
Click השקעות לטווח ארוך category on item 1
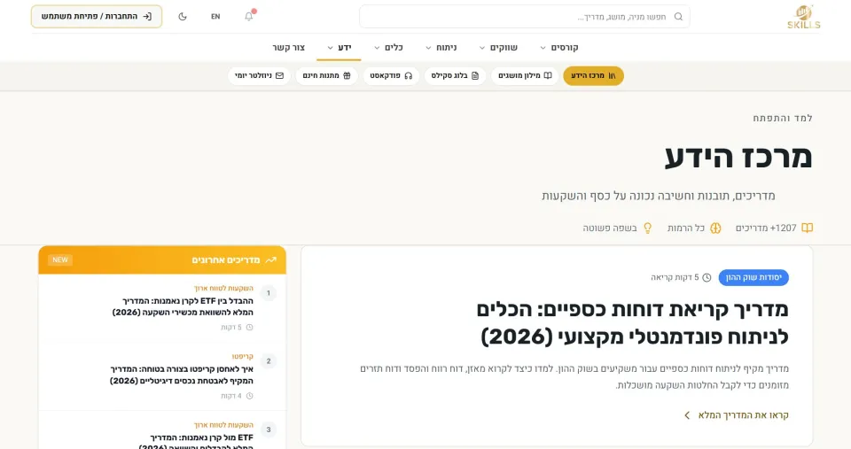[x=223, y=289]
